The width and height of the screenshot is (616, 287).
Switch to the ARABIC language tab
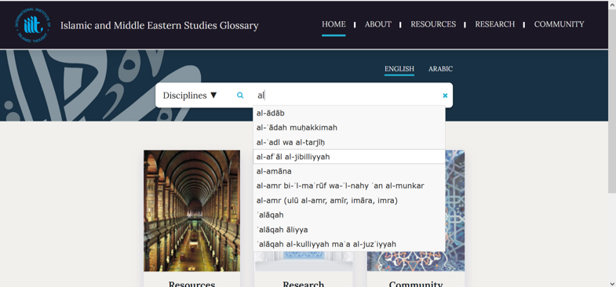click(440, 69)
